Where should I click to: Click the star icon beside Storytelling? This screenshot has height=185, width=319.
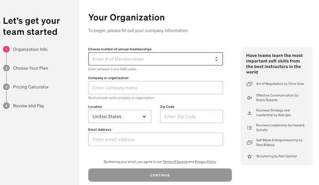pyautogui.click(x=249, y=156)
